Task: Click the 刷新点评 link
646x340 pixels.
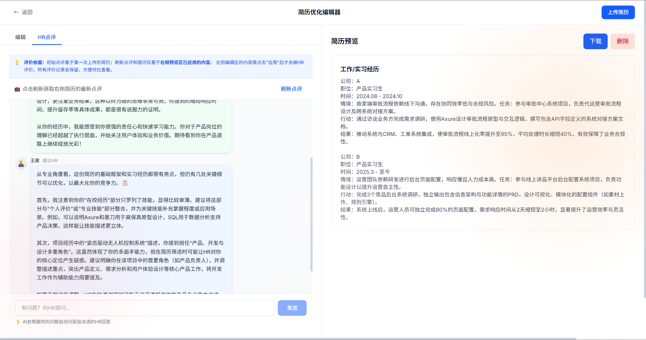Action: (x=291, y=89)
